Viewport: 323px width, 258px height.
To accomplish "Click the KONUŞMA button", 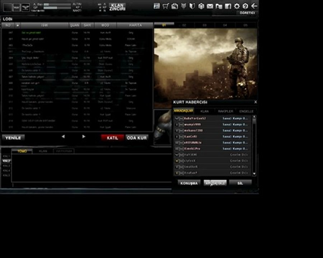I will click(189, 183).
